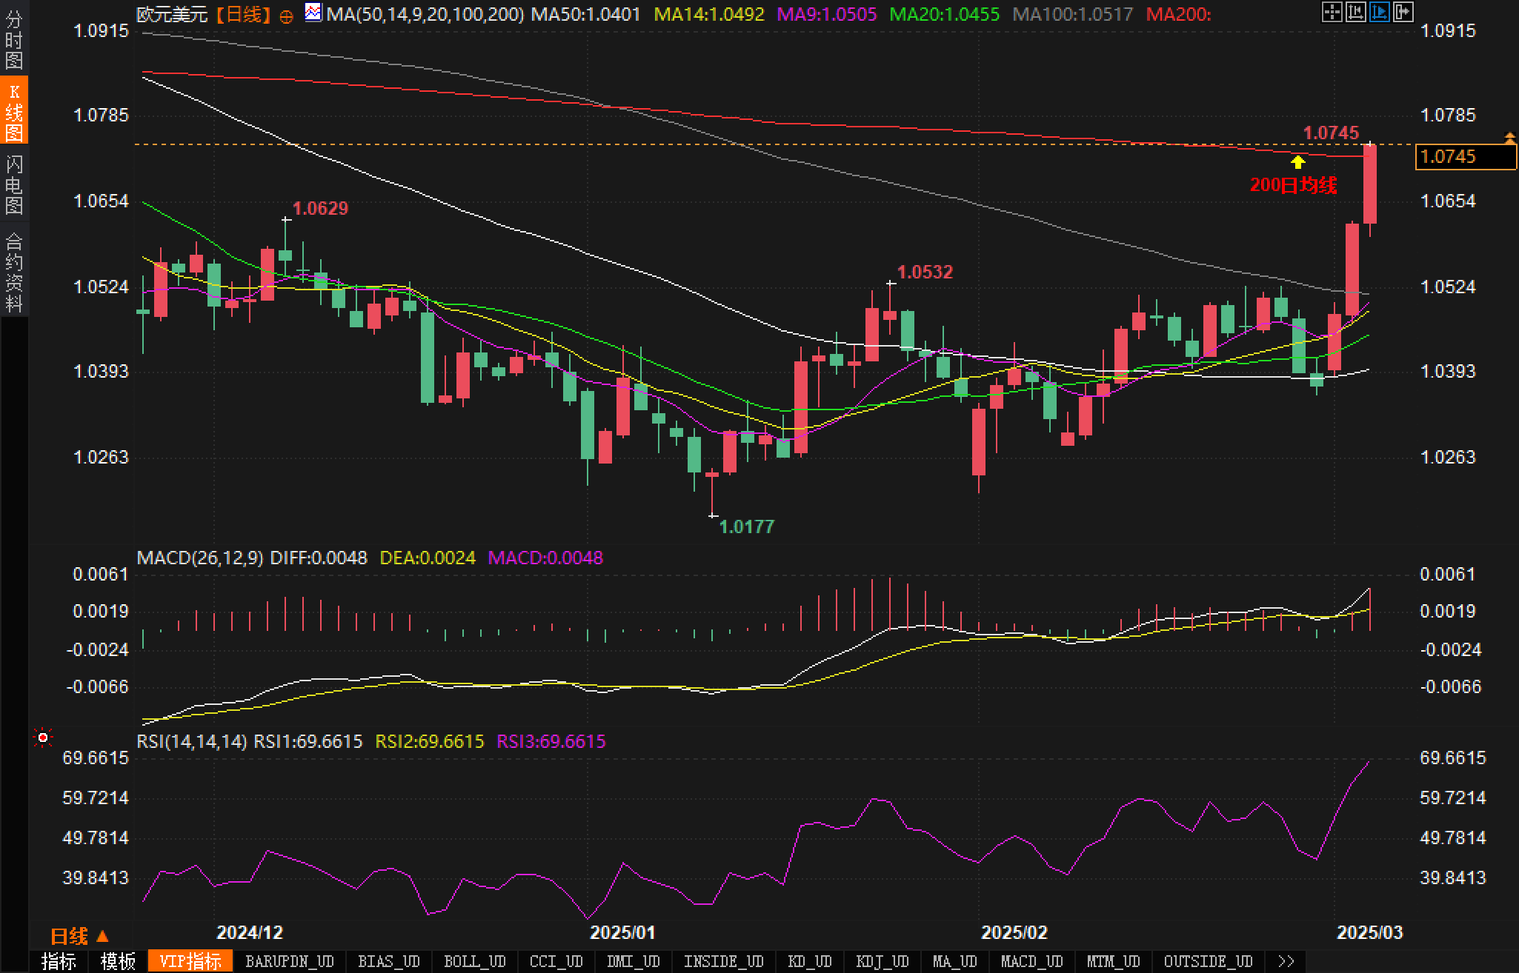Viewport: 1519px width, 973px height.
Task: Switch to the 分时图 view
Action: (x=13, y=40)
